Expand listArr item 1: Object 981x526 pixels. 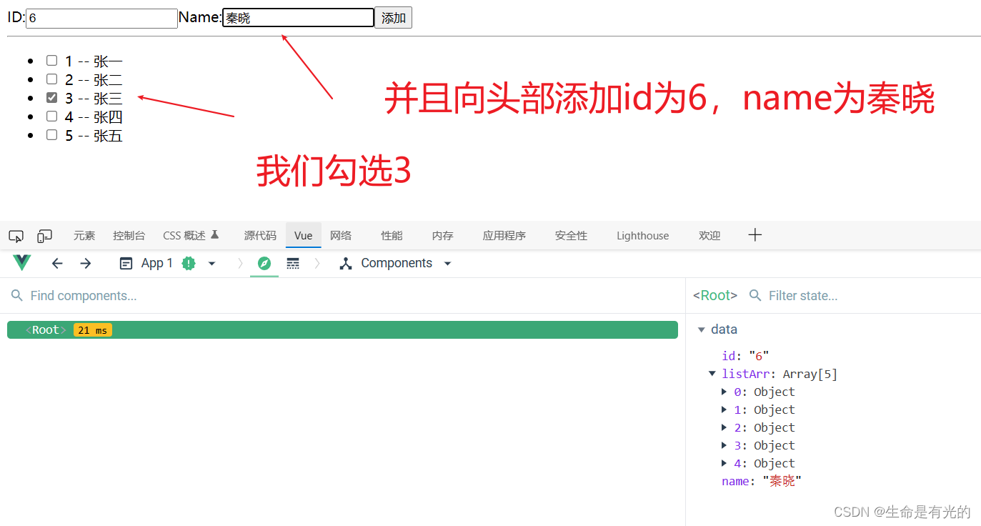tap(724, 410)
